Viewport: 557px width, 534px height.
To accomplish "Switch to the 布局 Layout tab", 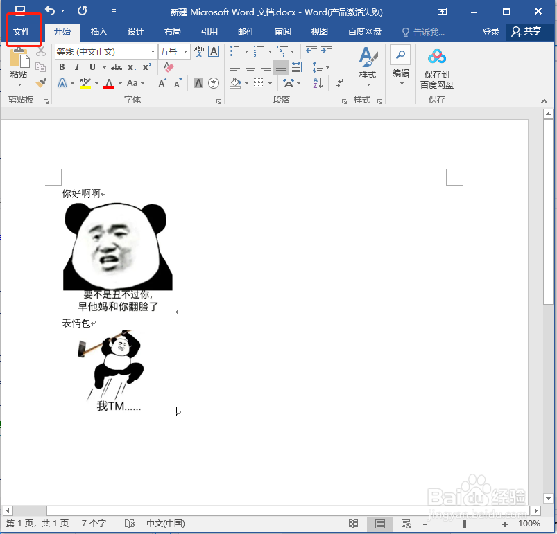I will click(172, 32).
